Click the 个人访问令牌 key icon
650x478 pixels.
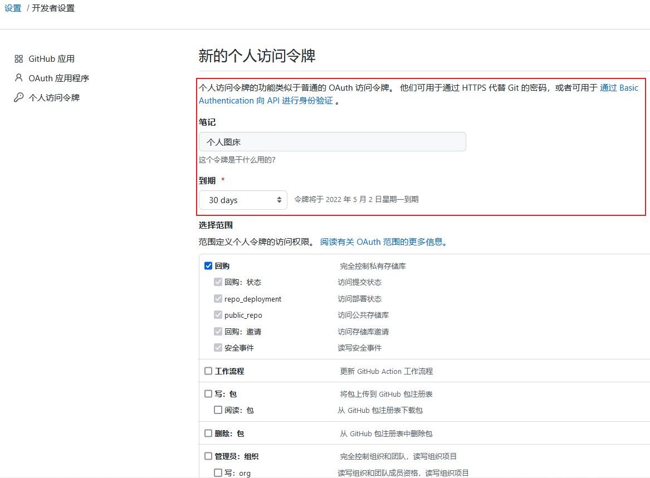pos(18,97)
